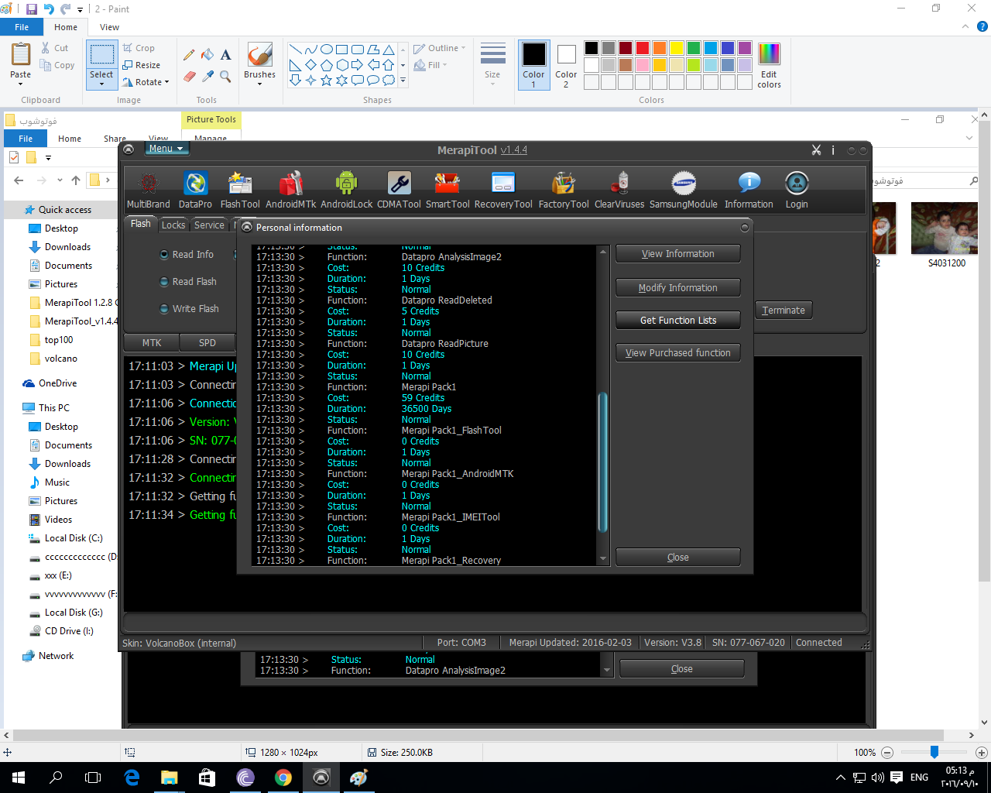Select the CDMATool module

[x=399, y=191]
